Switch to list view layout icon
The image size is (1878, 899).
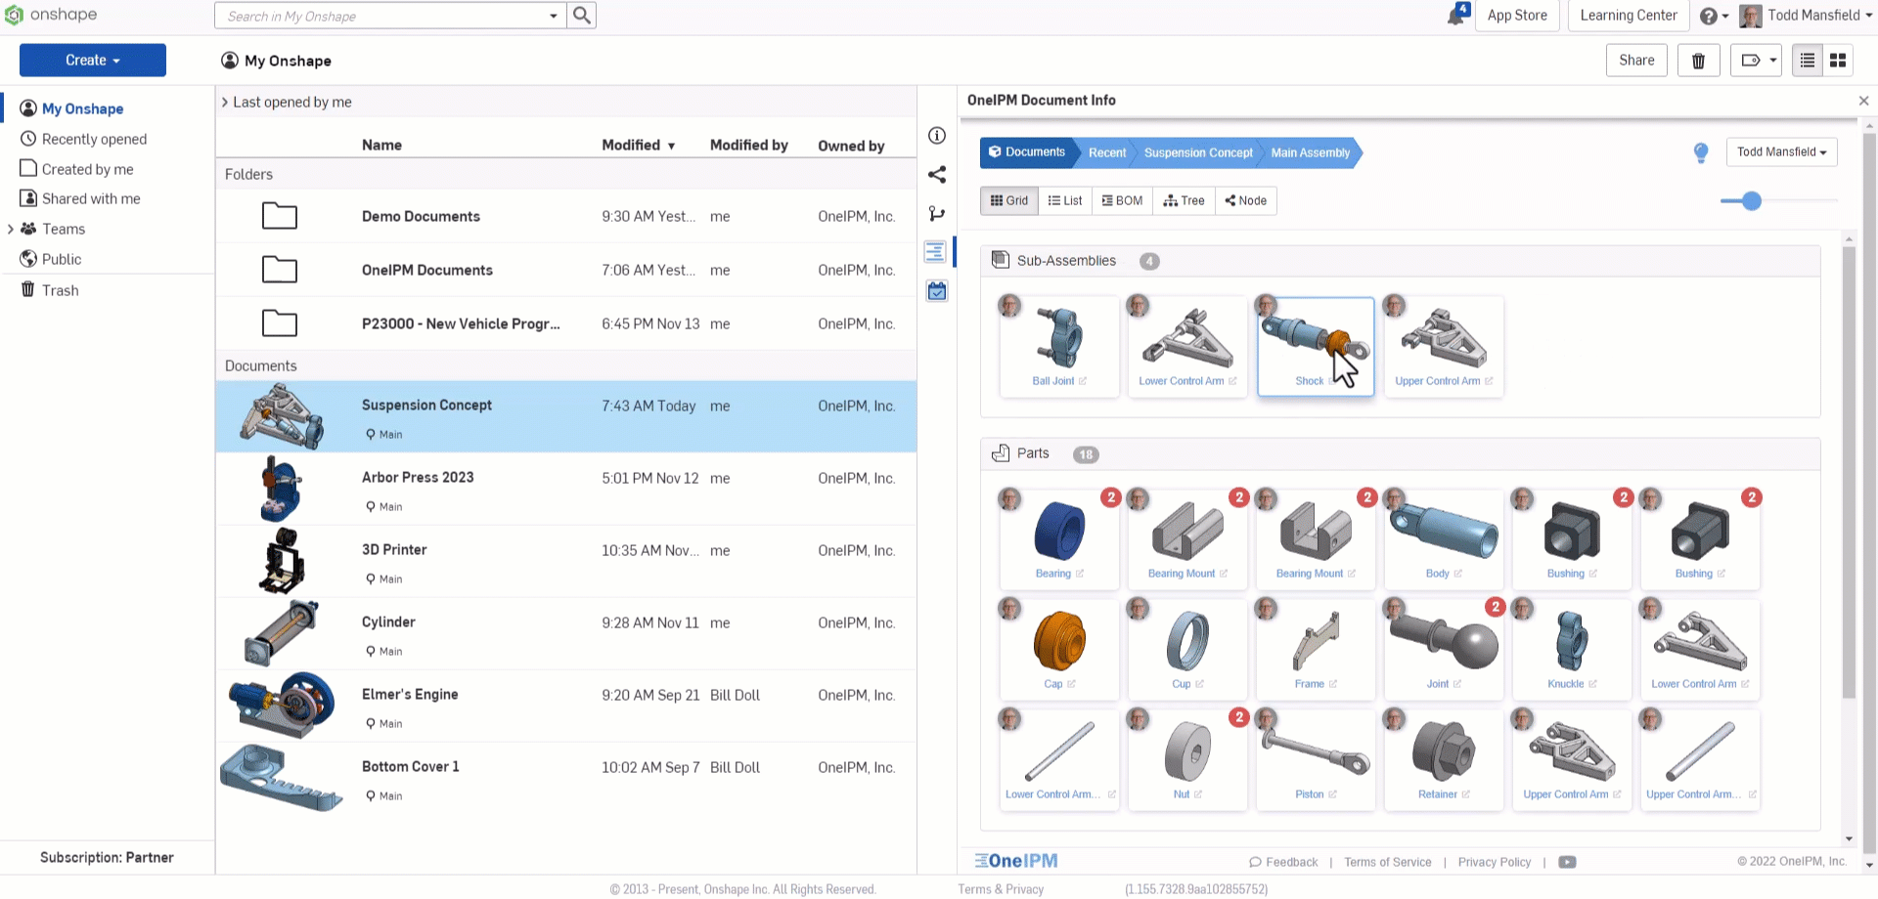click(1808, 61)
